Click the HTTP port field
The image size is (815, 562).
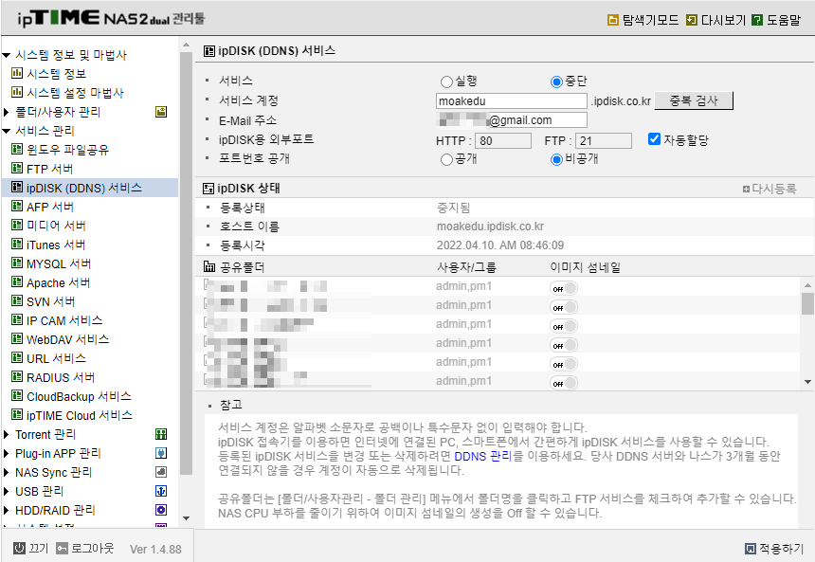[503, 140]
